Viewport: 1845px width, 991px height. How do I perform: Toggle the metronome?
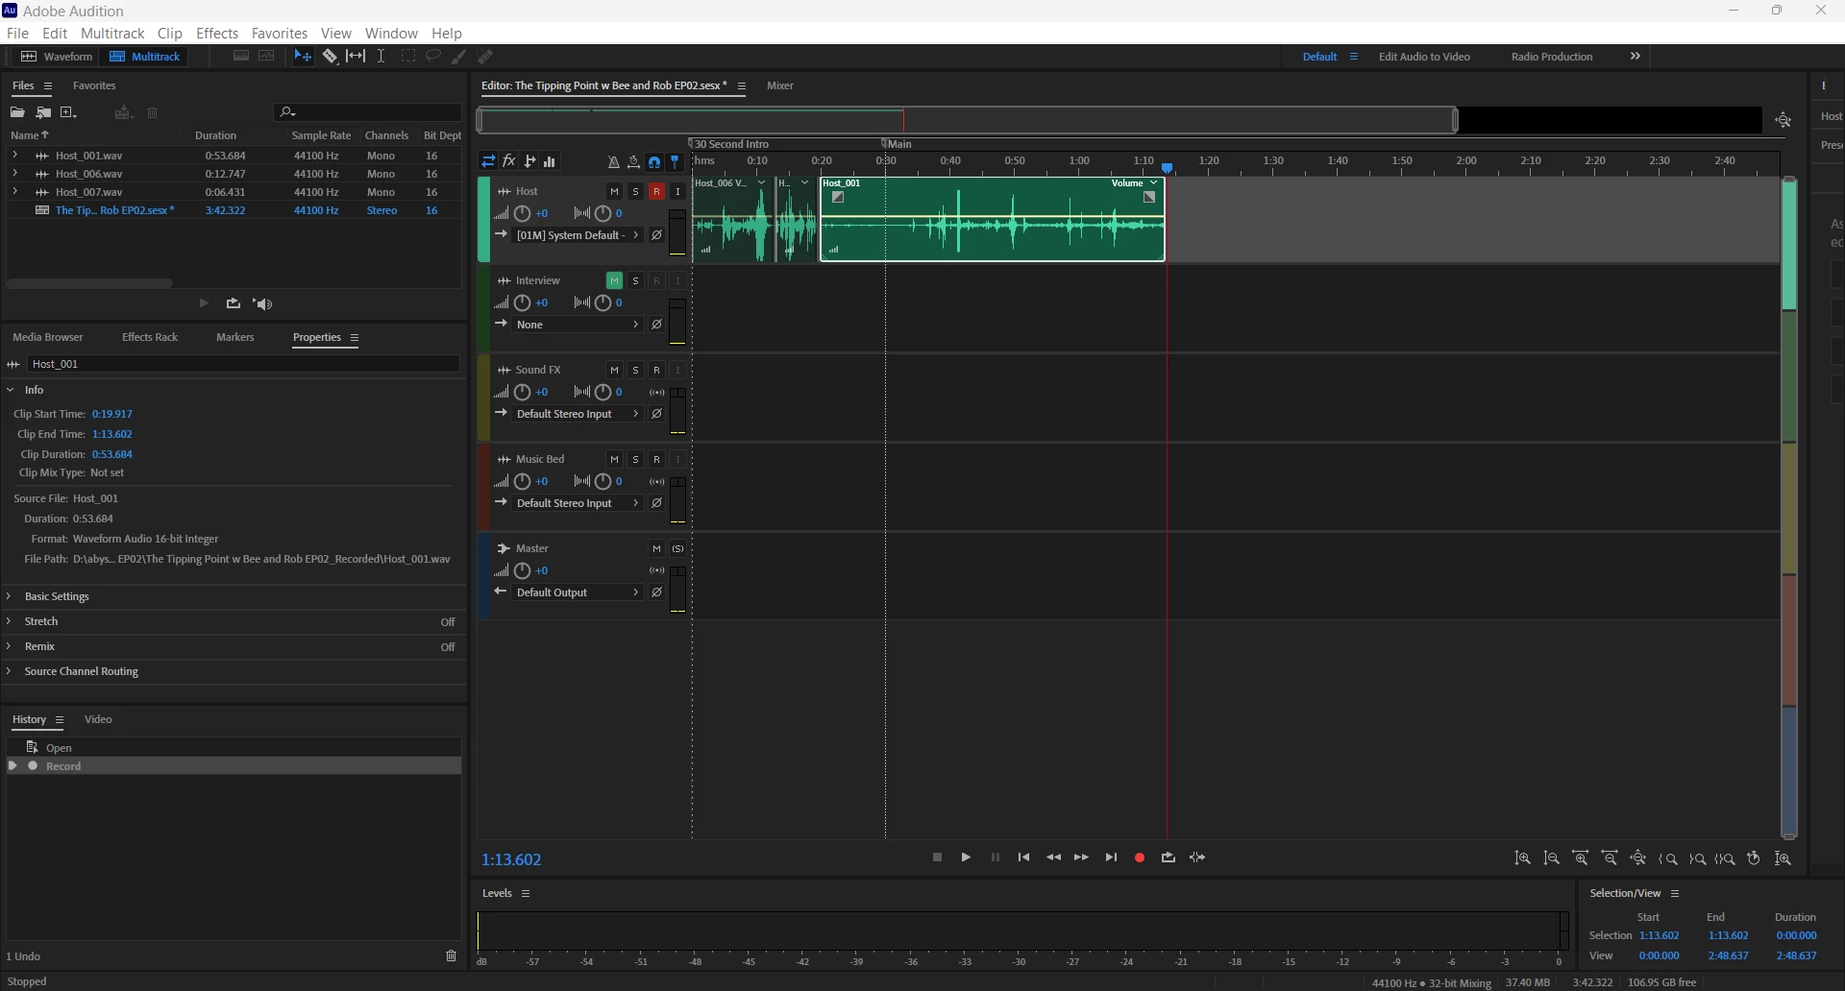[x=613, y=161]
